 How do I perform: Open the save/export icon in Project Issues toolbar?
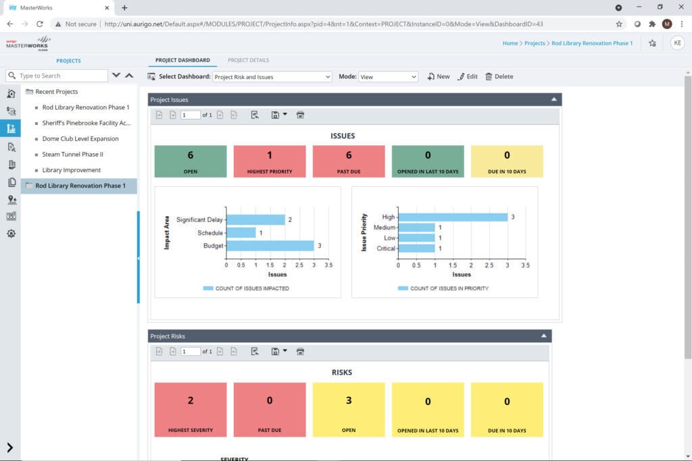click(278, 115)
